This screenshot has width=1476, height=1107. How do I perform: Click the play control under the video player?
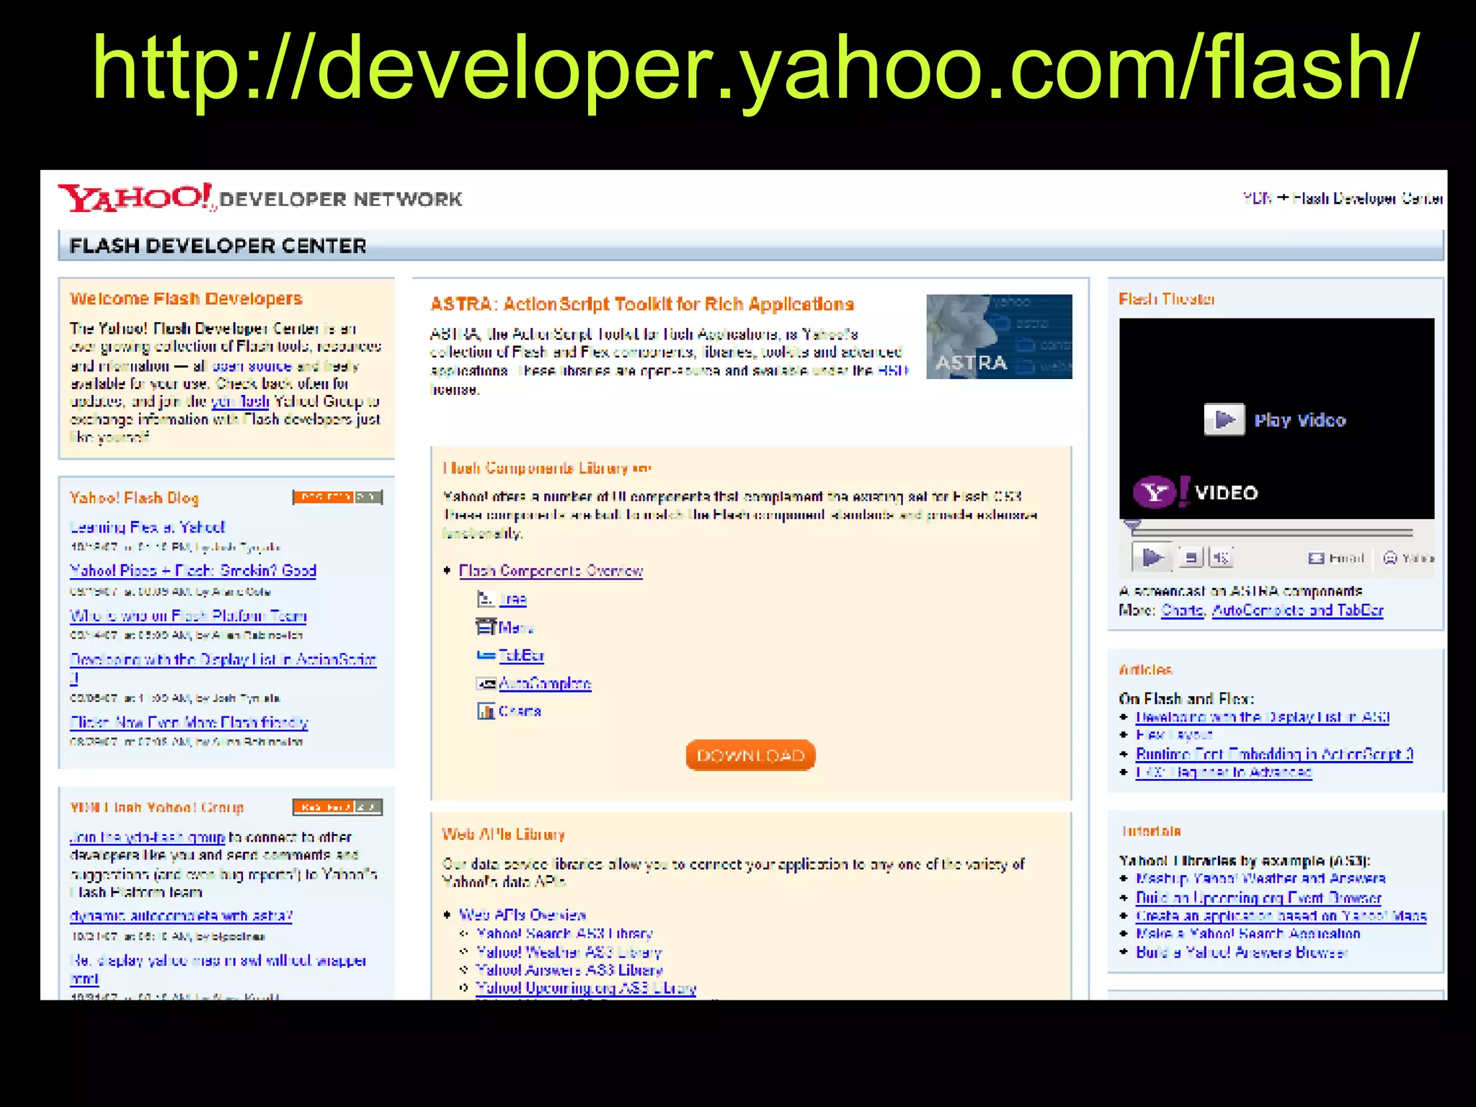1152,557
